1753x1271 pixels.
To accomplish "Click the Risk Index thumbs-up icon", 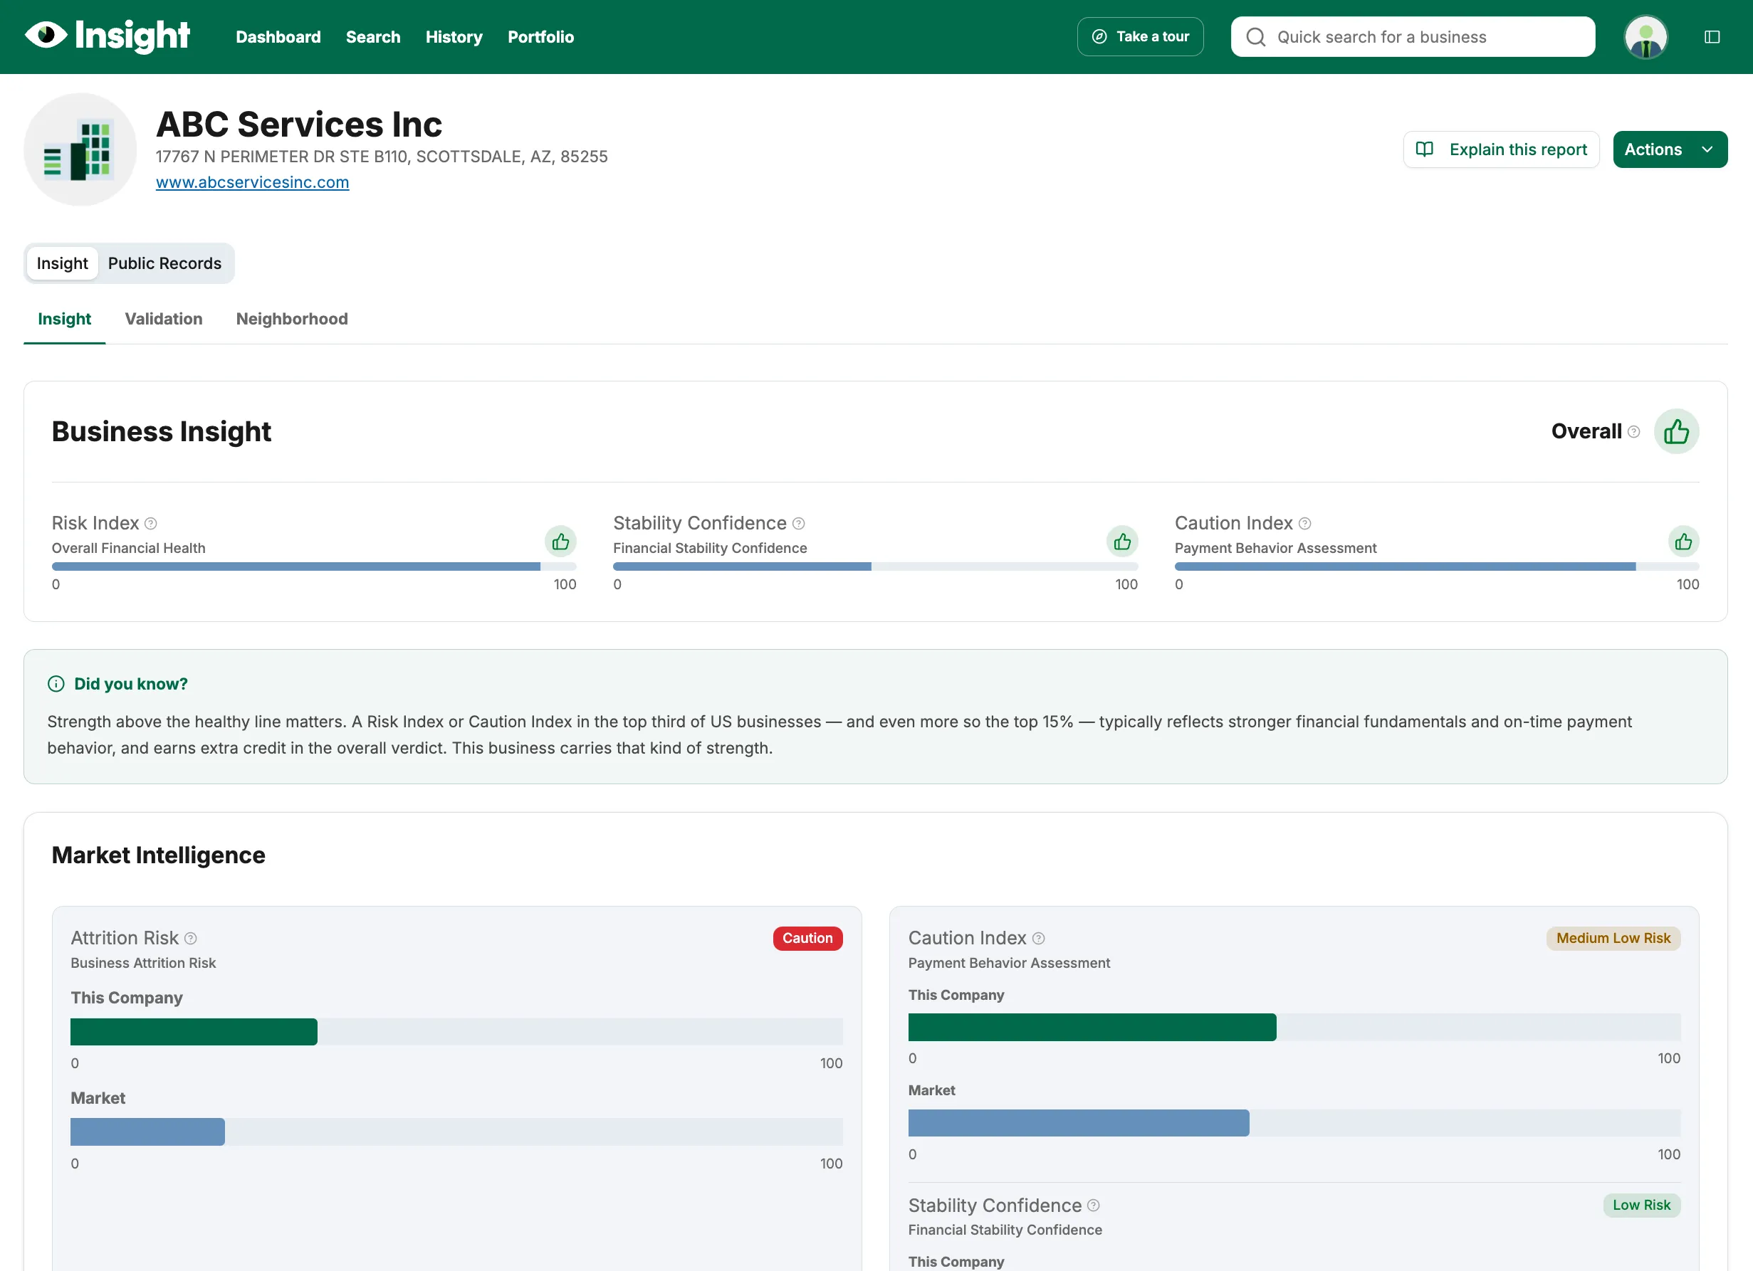I will pos(561,542).
